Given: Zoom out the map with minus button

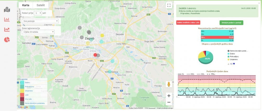Looking at the screenshot, I should point(169,102).
